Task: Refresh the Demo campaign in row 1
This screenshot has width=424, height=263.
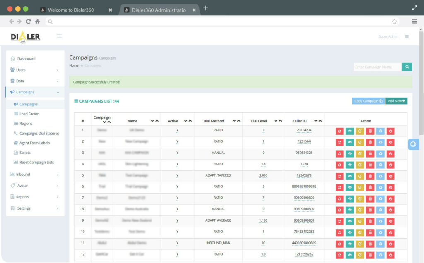Action: [x=340, y=131]
